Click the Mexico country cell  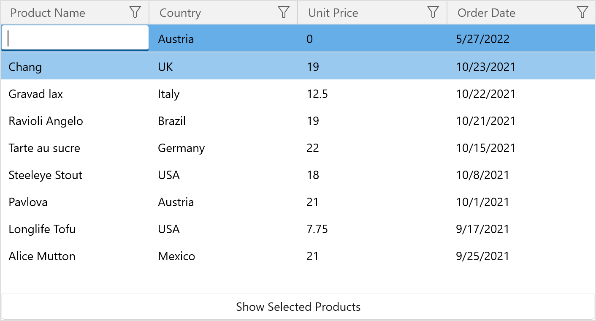click(x=176, y=256)
